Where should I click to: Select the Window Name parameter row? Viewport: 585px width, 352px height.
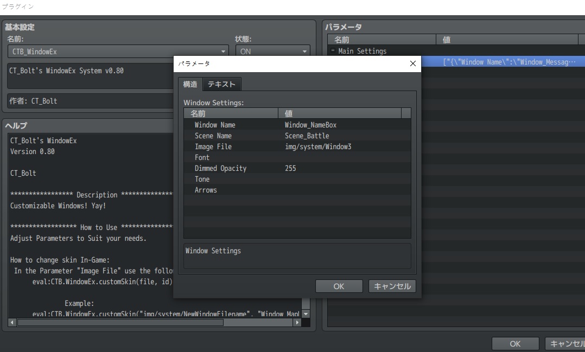[297, 125]
